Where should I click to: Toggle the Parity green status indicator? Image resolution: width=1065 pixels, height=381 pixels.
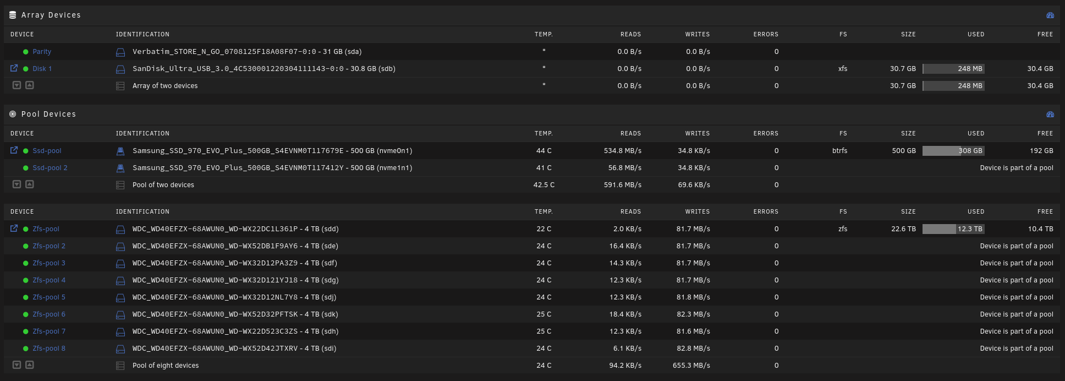click(x=26, y=52)
